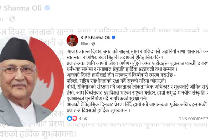208x139 pixels.
Task: Open K P Sharma Oli profile name link in post
Action: [x=95, y=38]
